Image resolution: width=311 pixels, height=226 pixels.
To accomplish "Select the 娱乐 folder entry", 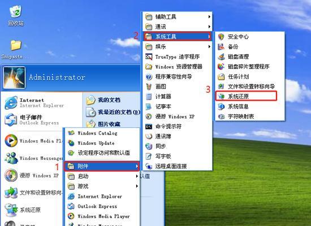I will tap(178, 46).
